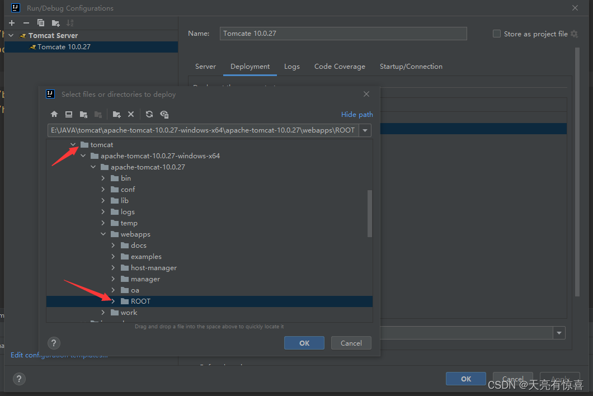
Task: Switch to the Code Coverage tab
Action: (340, 67)
